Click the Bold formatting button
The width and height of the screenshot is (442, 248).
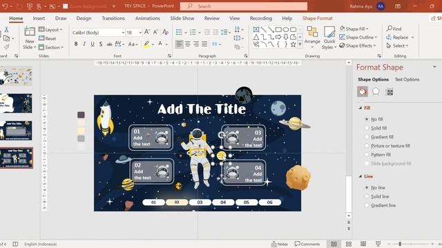point(76,44)
